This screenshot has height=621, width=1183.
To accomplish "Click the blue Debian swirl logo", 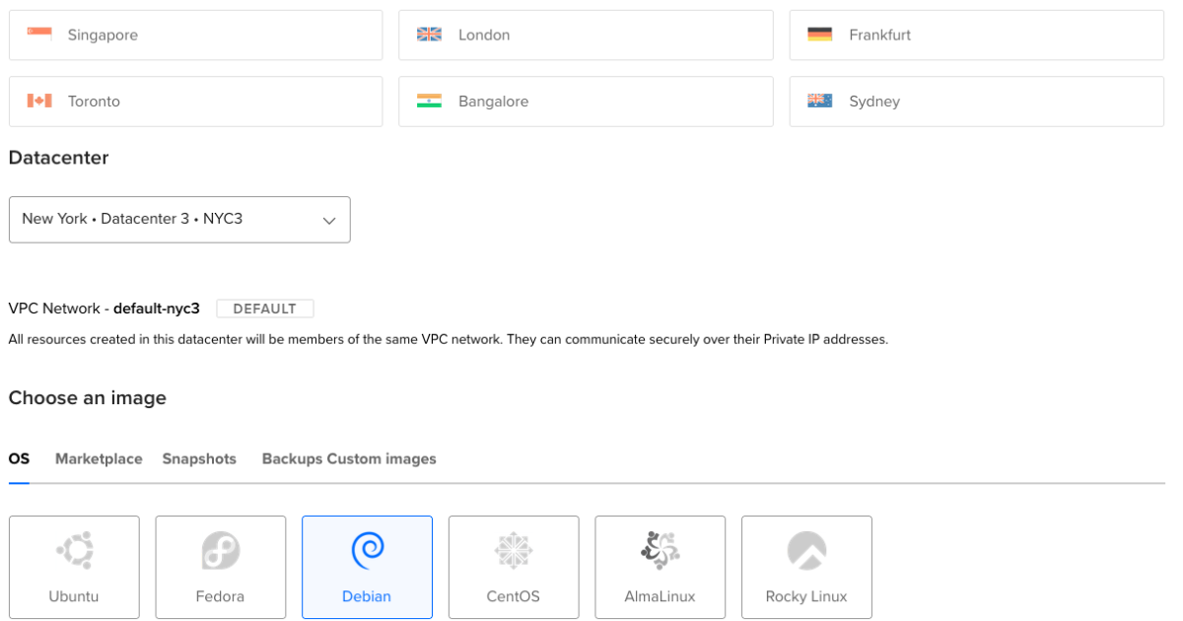I will (367, 550).
